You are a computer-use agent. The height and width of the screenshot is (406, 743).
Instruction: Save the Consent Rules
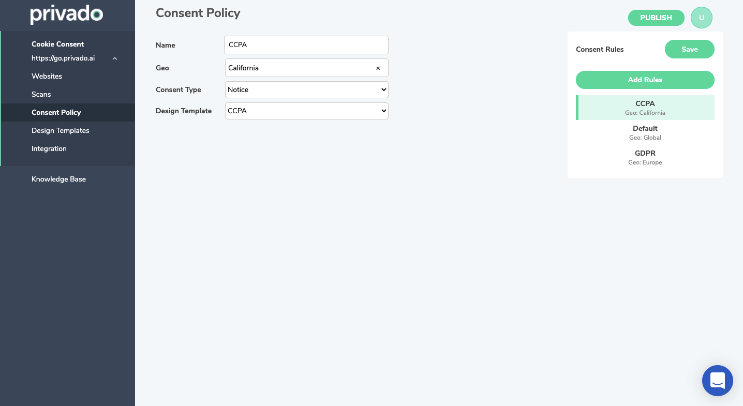click(689, 49)
